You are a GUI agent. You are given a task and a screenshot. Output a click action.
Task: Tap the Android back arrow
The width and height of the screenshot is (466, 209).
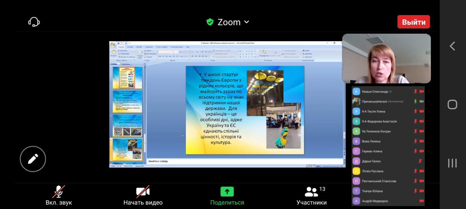pyautogui.click(x=452, y=46)
